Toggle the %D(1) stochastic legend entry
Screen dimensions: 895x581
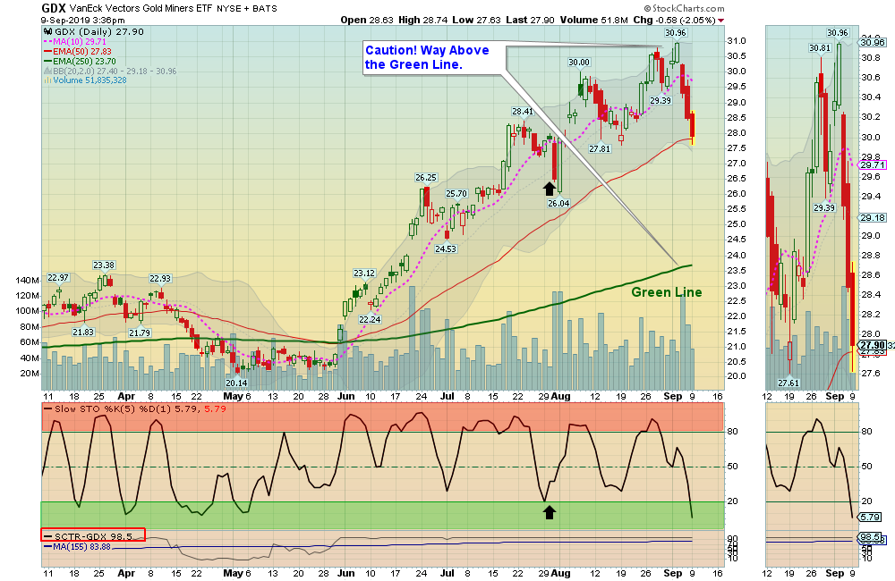click(155, 409)
